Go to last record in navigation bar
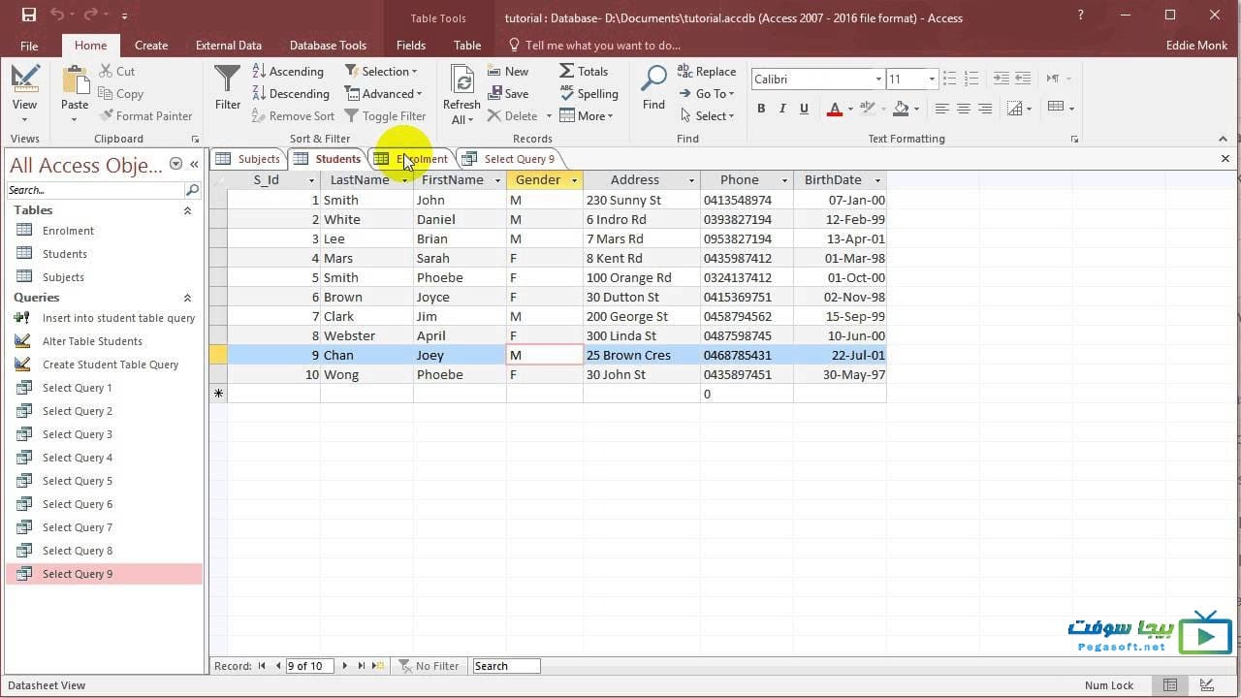Image resolution: width=1241 pixels, height=698 pixels. pyautogui.click(x=362, y=666)
